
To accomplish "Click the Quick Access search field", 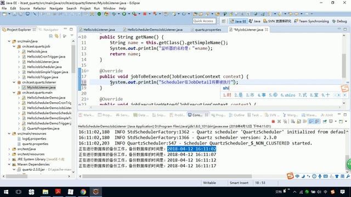I will click(204, 21).
